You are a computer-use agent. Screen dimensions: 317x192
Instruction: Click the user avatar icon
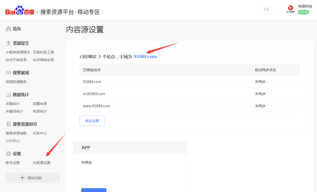pos(291,9)
